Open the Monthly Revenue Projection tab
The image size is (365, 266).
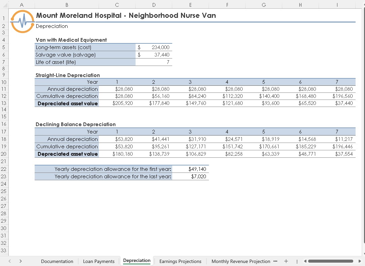click(241, 261)
